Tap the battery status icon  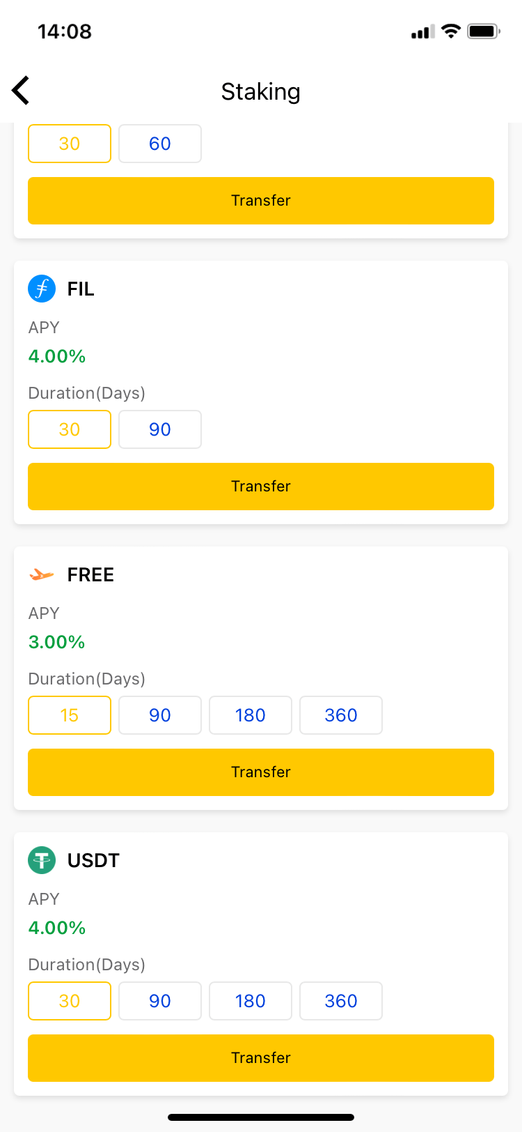pyautogui.click(x=484, y=31)
